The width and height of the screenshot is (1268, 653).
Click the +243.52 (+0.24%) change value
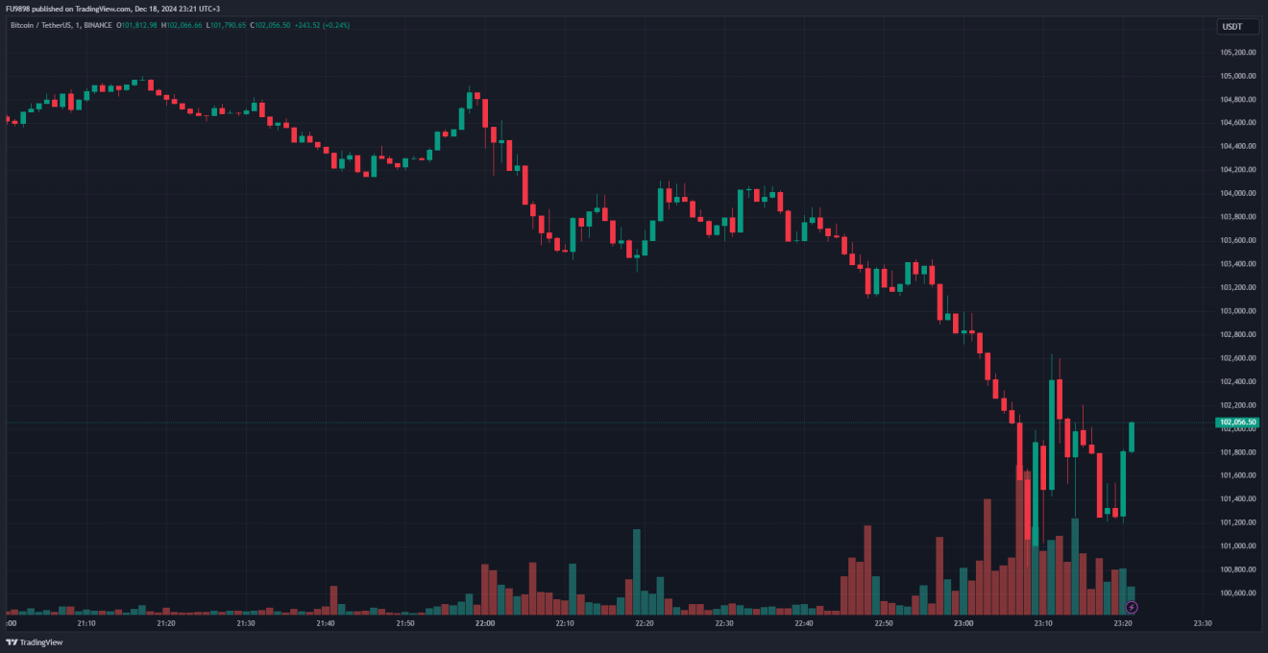[322, 25]
